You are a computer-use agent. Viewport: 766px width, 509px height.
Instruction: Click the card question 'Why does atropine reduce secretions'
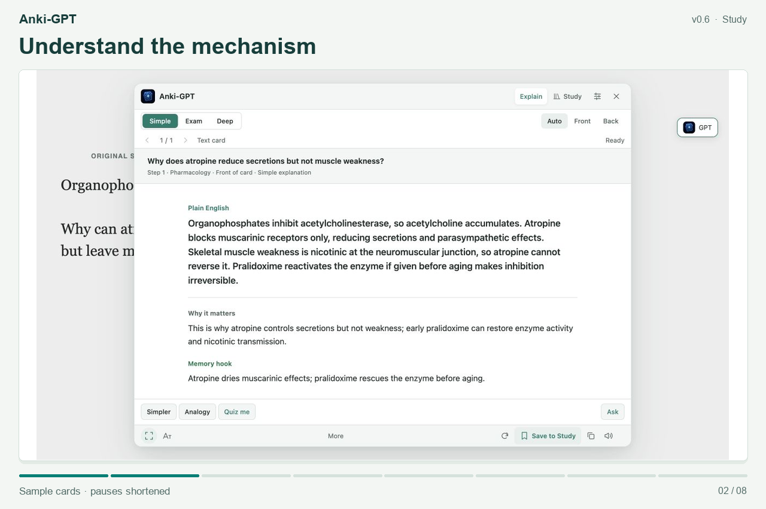point(266,161)
